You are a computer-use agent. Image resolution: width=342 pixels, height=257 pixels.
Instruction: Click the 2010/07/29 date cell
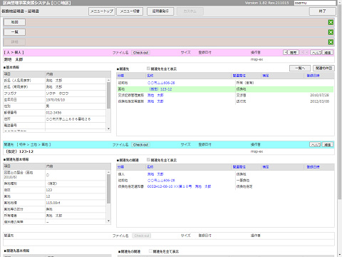(319, 95)
